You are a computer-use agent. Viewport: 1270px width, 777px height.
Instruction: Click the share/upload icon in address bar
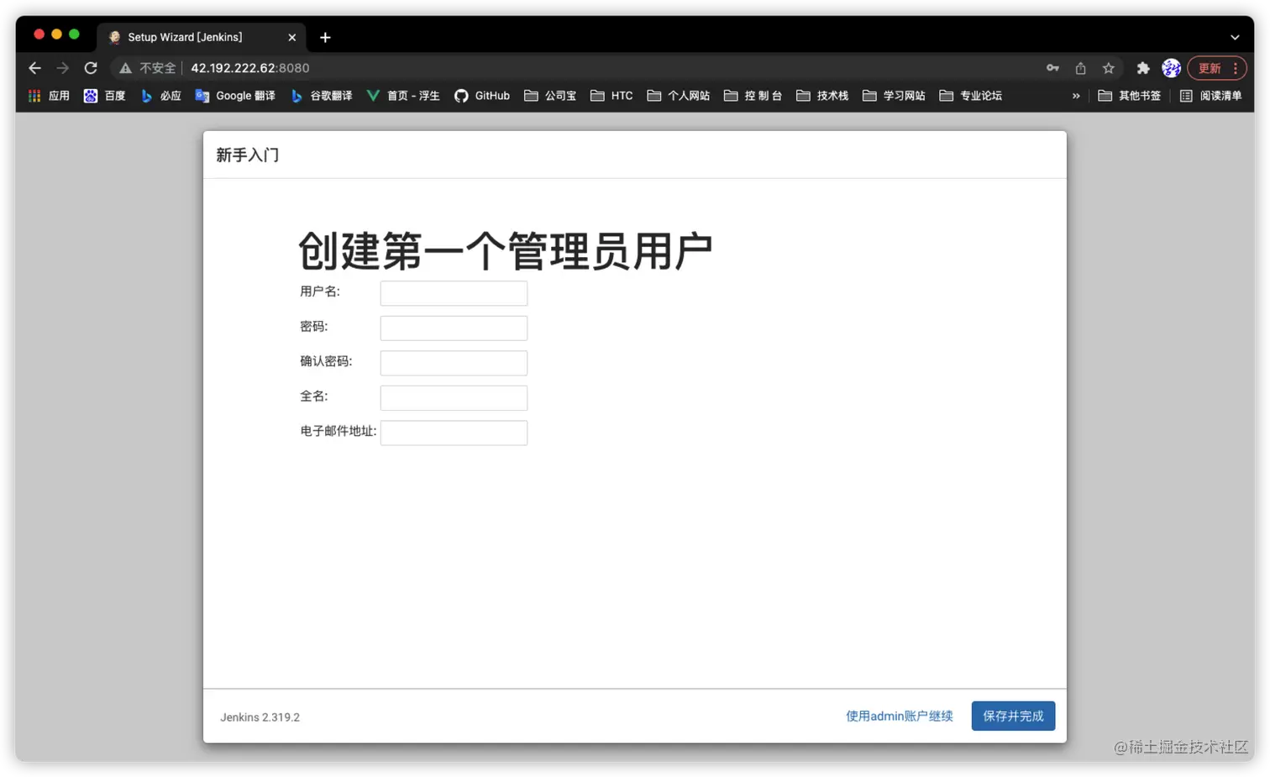[x=1080, y=68]
